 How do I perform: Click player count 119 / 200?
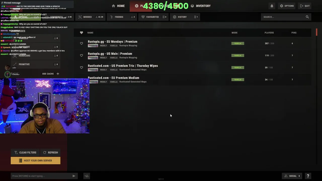(x=269, y=56)
